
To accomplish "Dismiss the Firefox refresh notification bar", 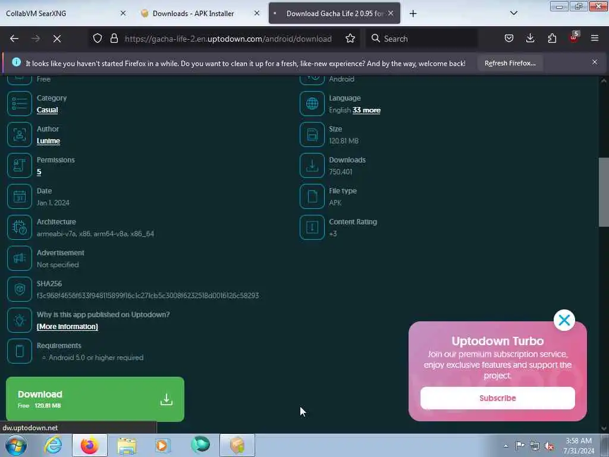I will pyautogui.click(x=595, y=62).
